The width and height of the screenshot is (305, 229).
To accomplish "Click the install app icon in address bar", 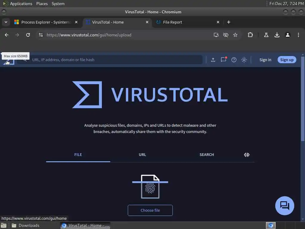I will coord(216,35).
